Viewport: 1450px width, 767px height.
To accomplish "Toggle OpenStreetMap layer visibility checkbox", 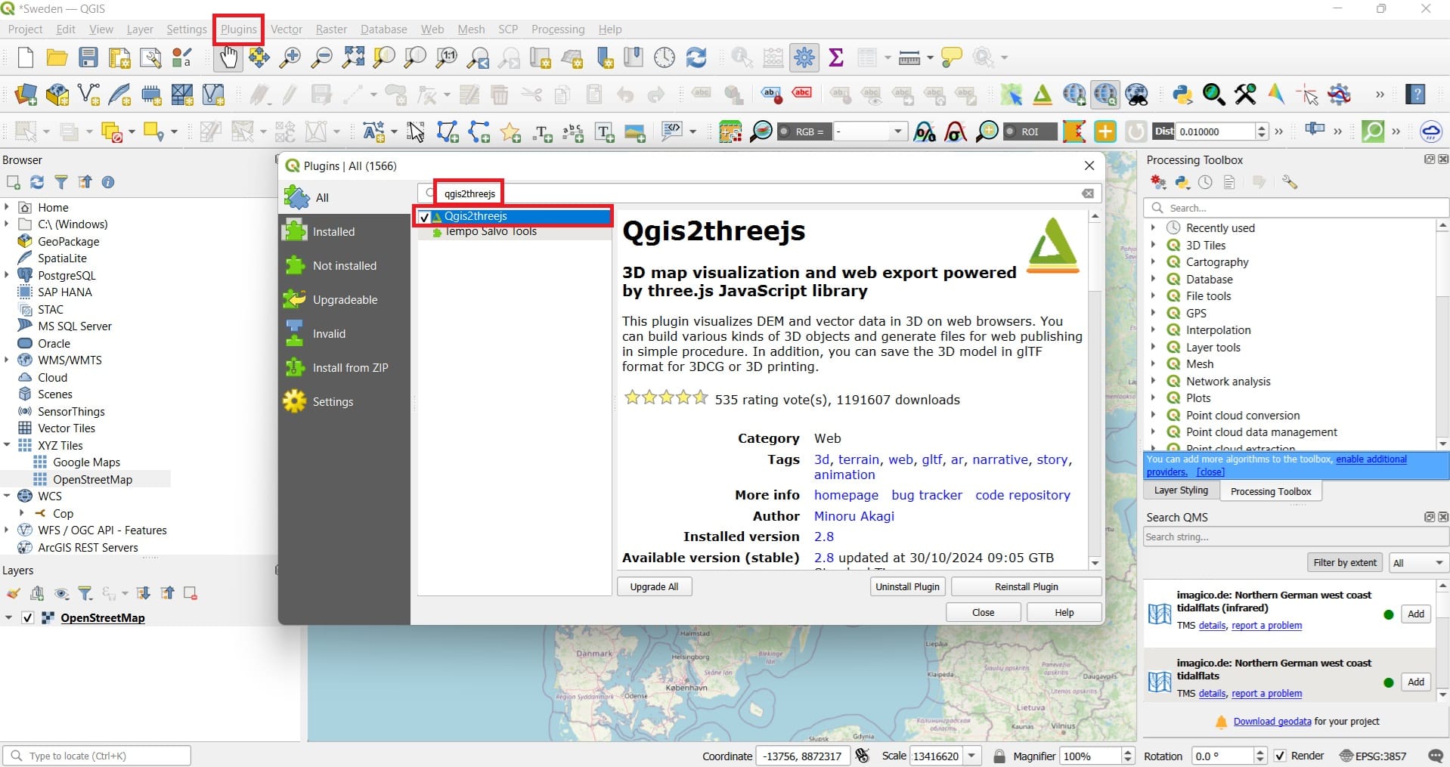I will click(x=28, y=618).
